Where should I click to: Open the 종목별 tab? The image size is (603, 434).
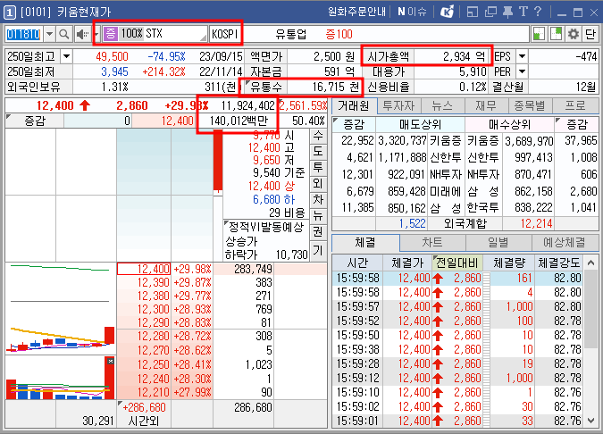tap(531, 105)
